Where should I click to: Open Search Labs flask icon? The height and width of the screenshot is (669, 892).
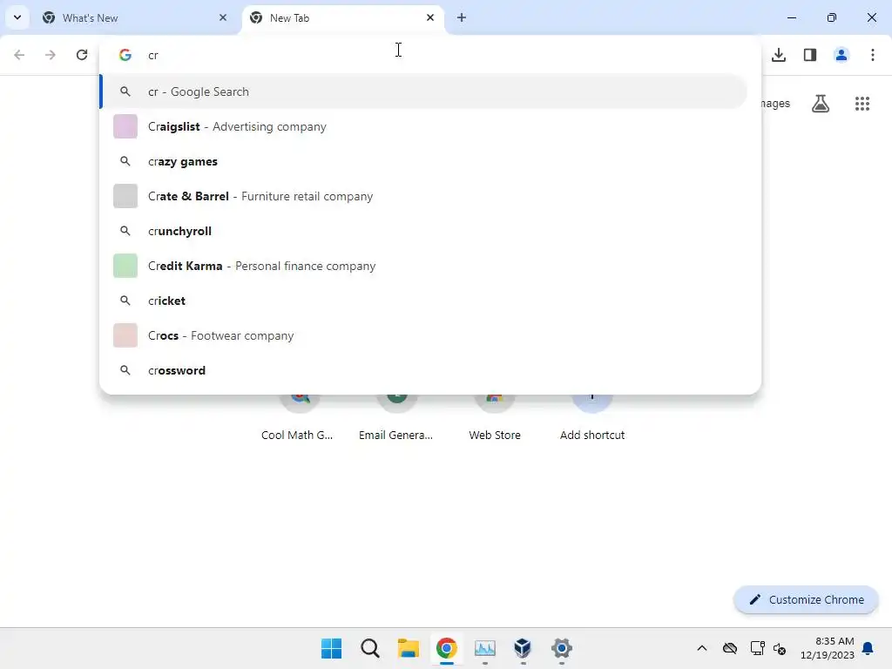[821, 104]
